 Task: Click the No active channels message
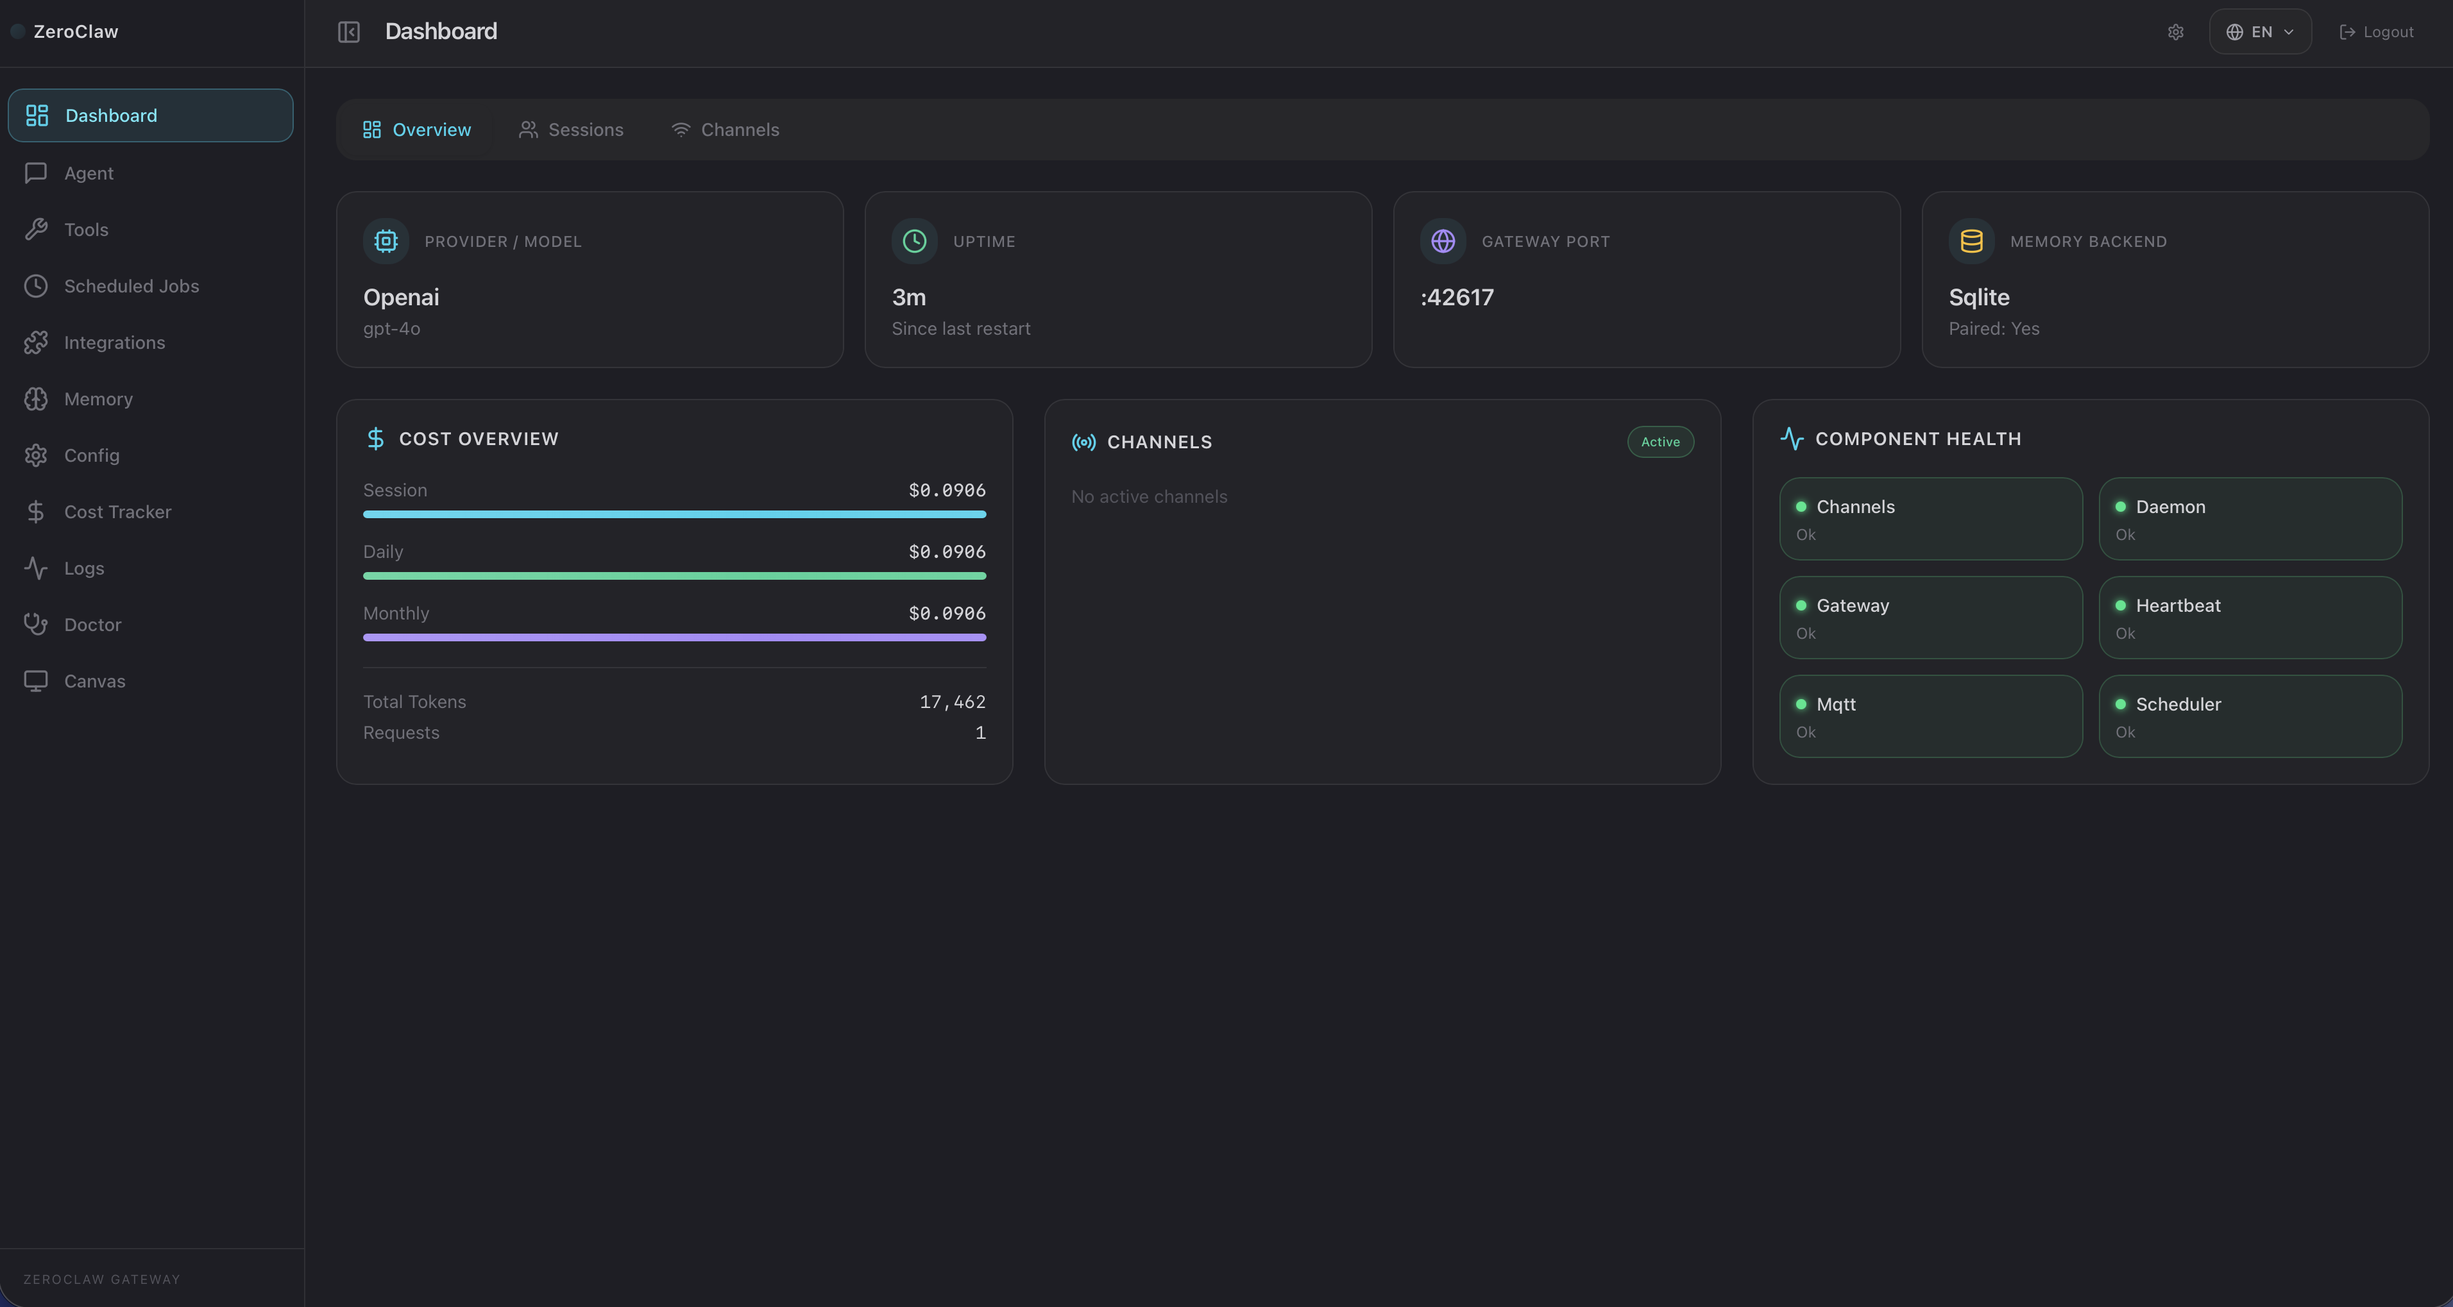(1150, 496)
